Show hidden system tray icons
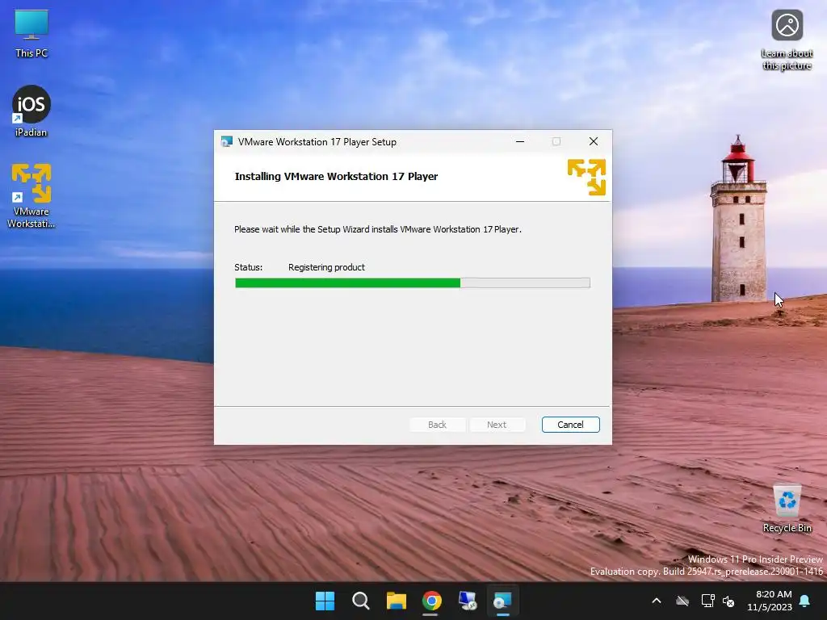The height and width of the screenshot is (620, 827). (x=657, y=601)
